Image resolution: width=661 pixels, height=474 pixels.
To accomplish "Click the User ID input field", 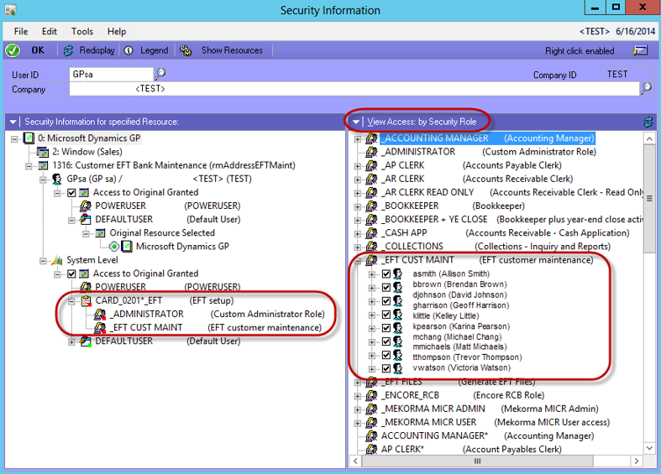I will [x=112, y=74].
